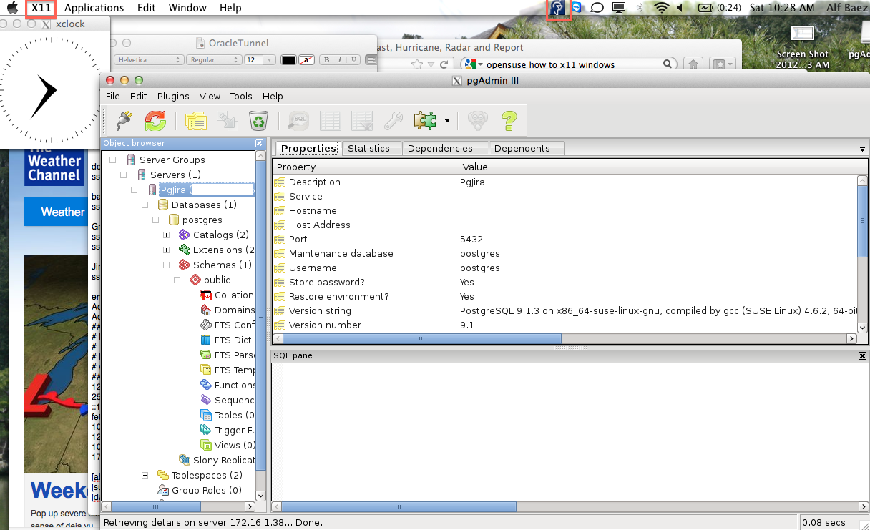Collapse the public schema node
This screenshot has width=870, height=530.
[177, 280]
